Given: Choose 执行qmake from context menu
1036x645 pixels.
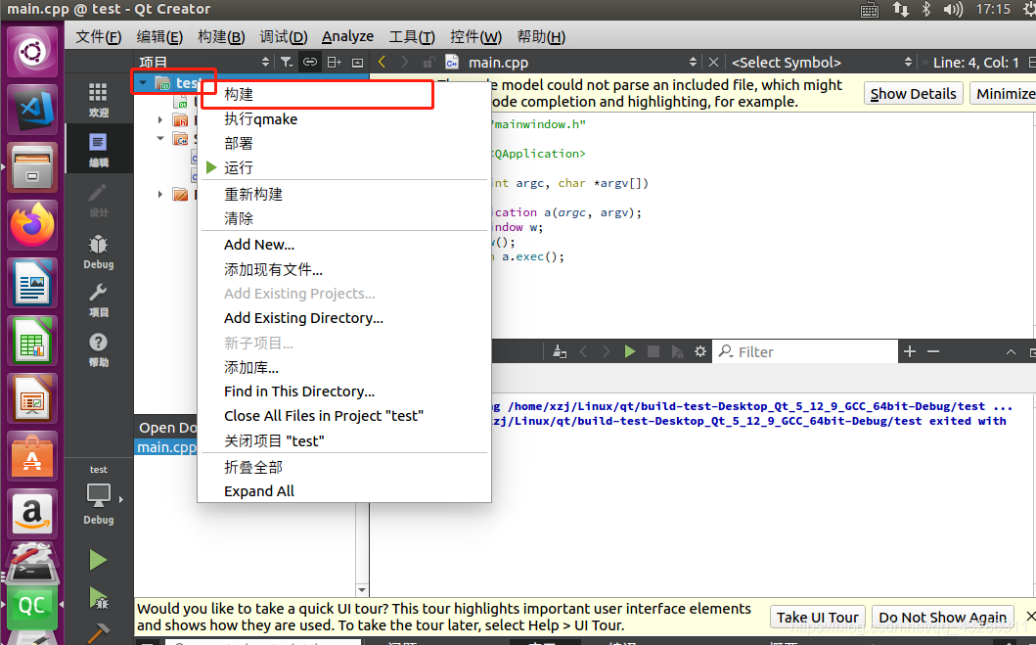Looking at the screenshot, I should [x=343, y=119].
